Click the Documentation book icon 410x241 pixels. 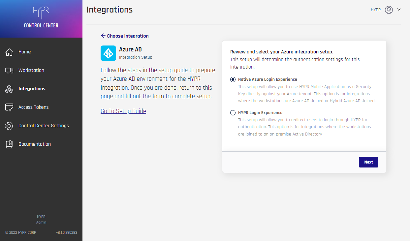pyautogui.click(x=9, y=144)
